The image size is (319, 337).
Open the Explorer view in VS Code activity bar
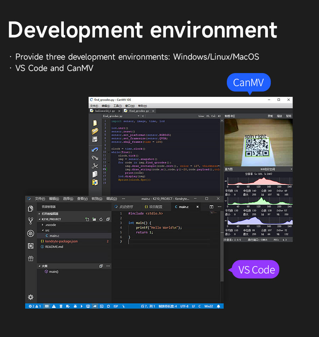coord(31,209)
